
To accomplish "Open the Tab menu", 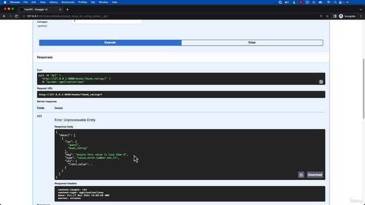I will click(x=93, y=2).
